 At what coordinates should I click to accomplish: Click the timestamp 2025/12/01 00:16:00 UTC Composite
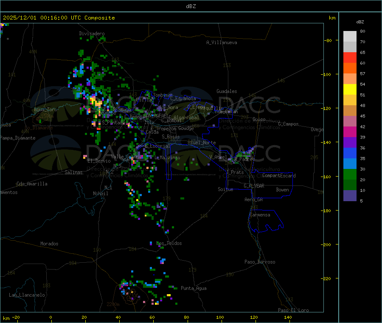point(59,18)
